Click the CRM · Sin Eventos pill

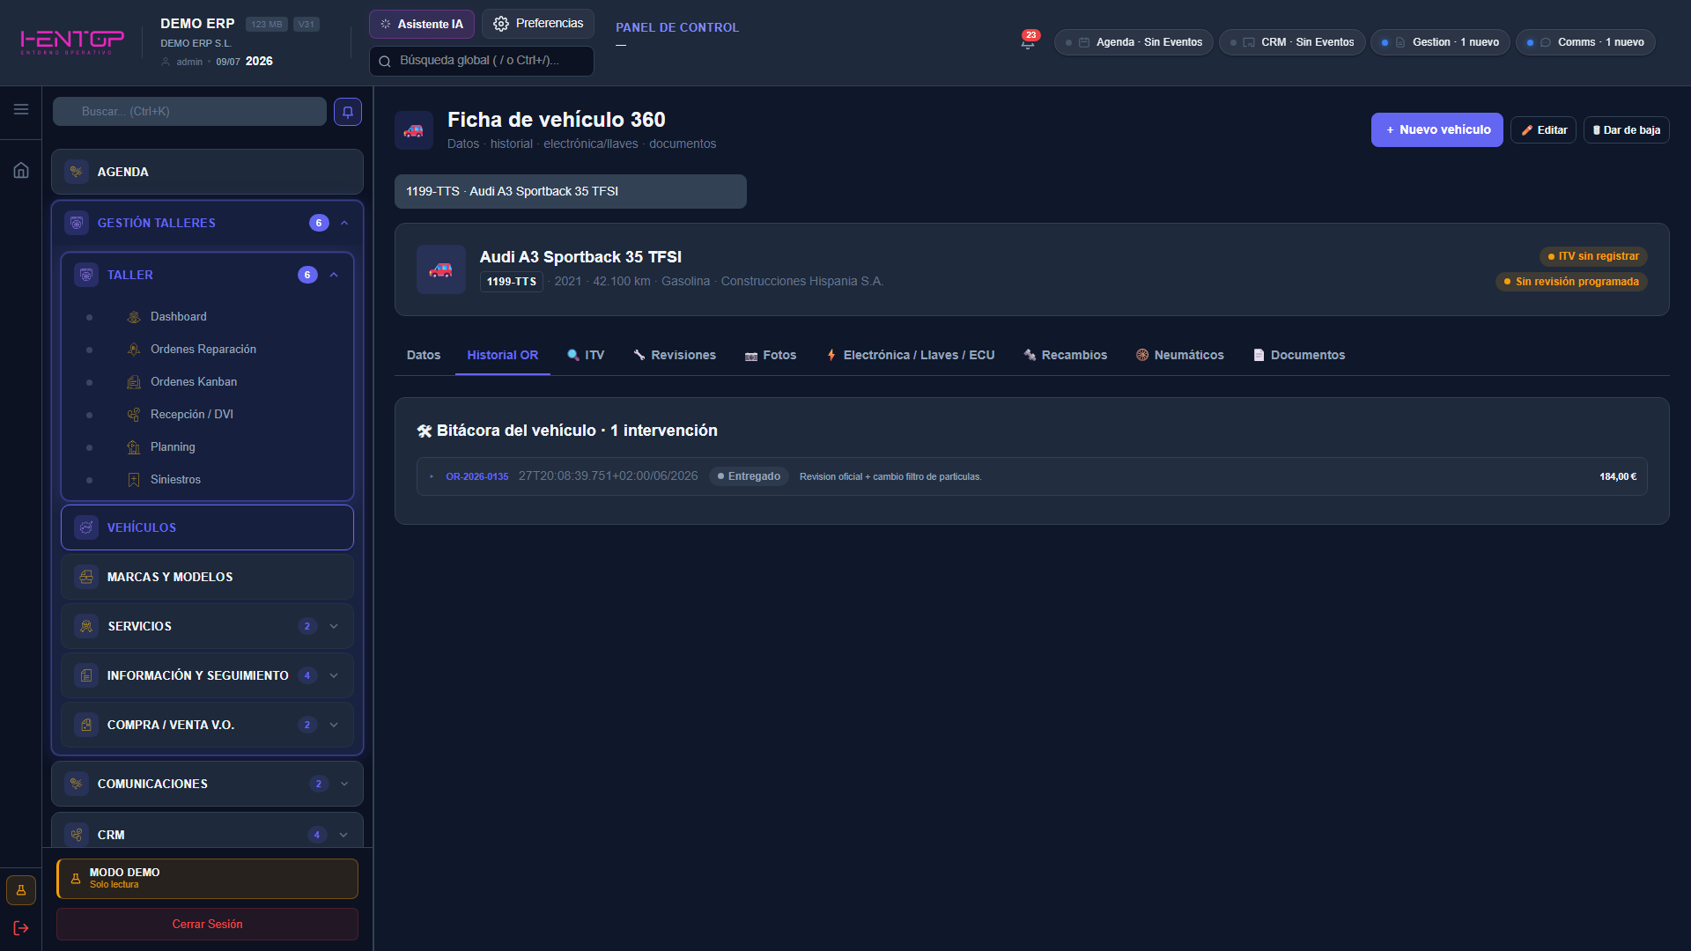[1292, 42]
